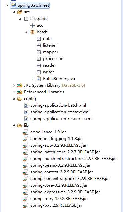Click the listener package icon
Viewport: 123px width, 212px height.
tap(39, 45)
